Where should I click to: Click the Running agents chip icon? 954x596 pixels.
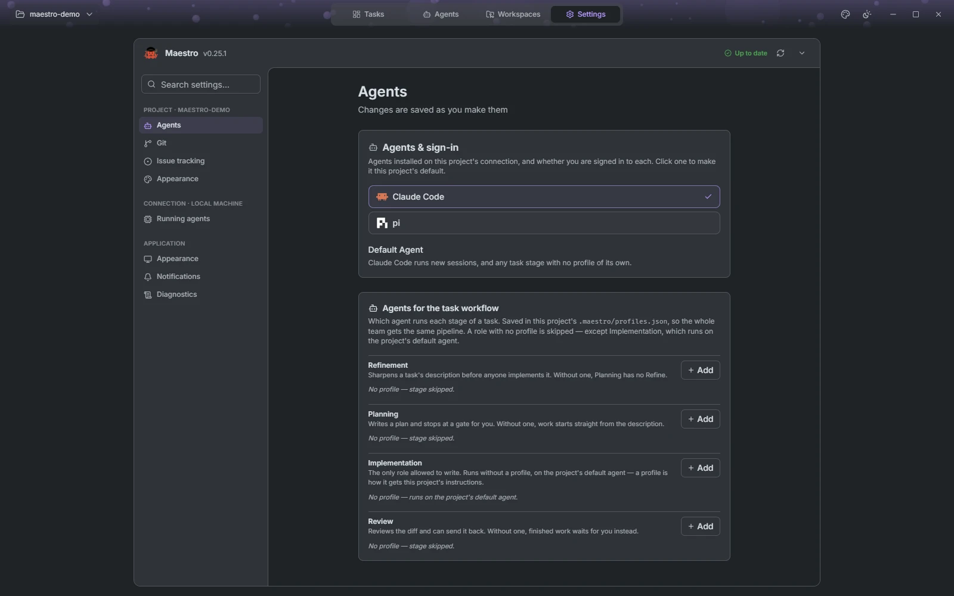point(148,219)
